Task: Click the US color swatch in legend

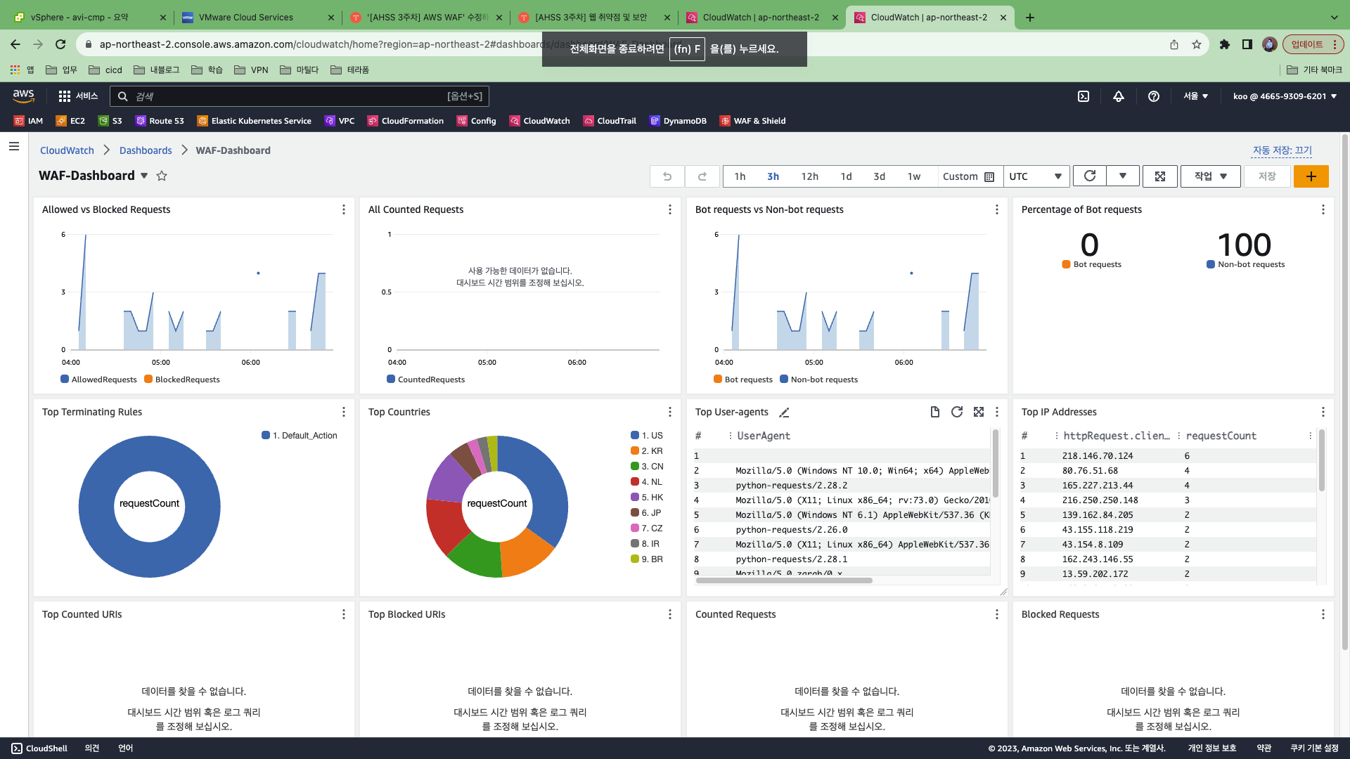Action: point(635,436)
